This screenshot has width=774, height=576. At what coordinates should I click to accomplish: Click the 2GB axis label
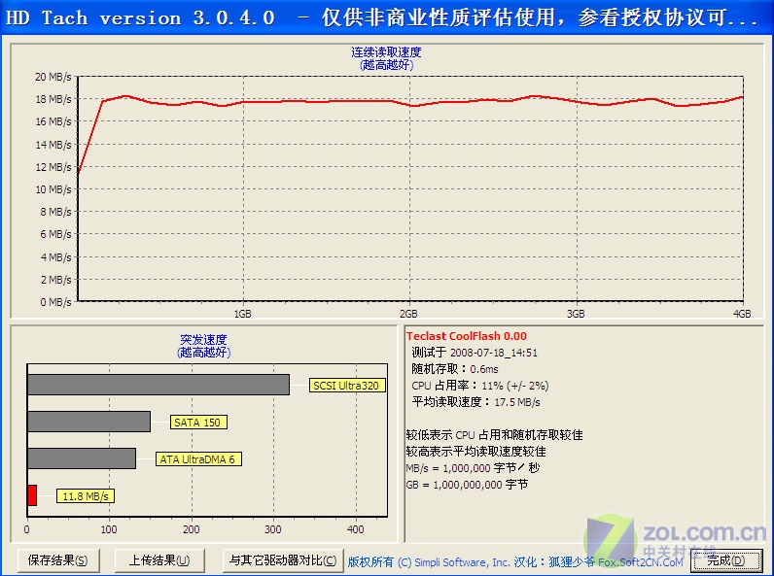(408, 314)
